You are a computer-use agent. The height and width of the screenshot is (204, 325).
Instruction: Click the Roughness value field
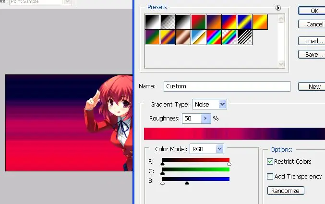[x=192, y=119]
